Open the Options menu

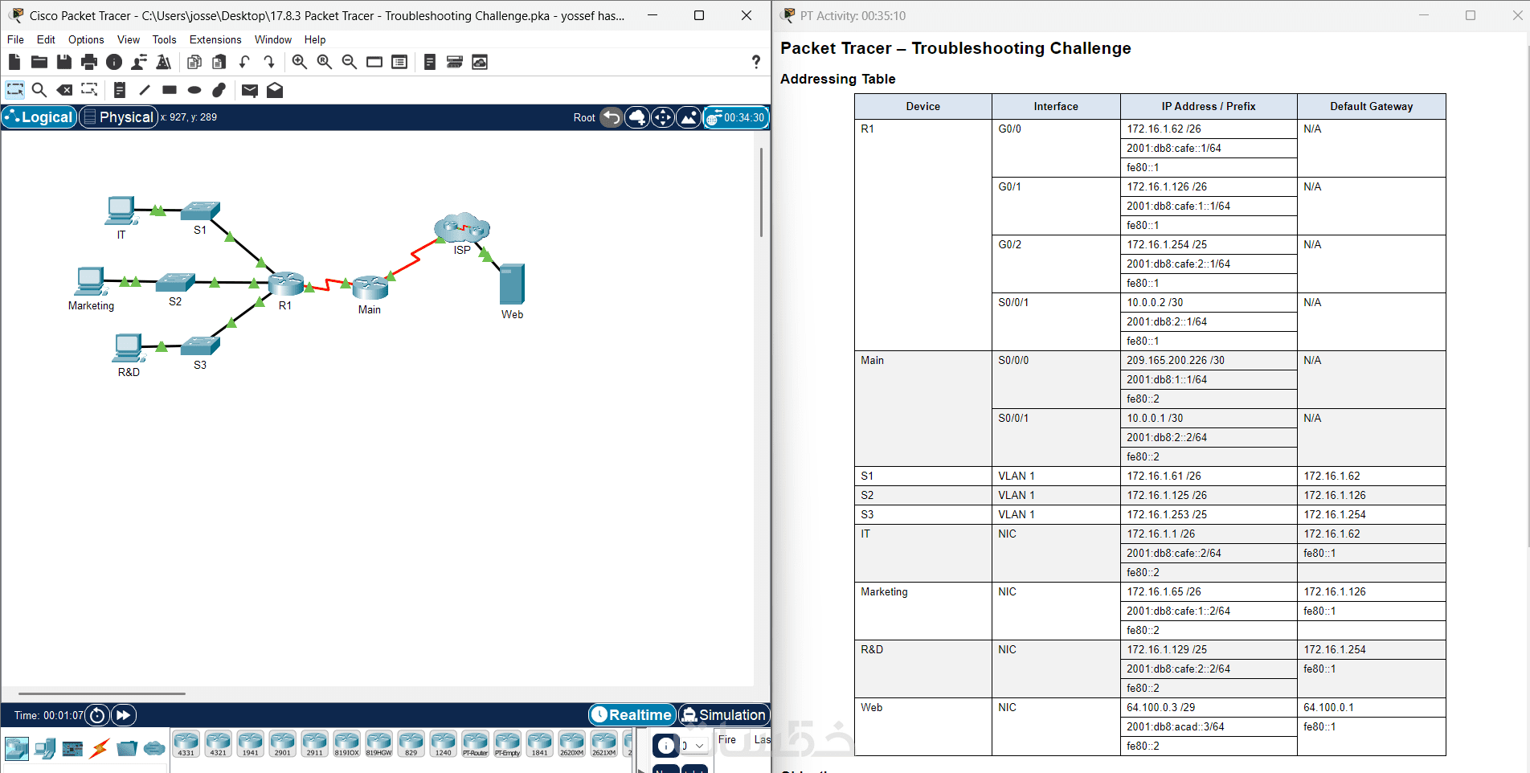click(86, 39)
